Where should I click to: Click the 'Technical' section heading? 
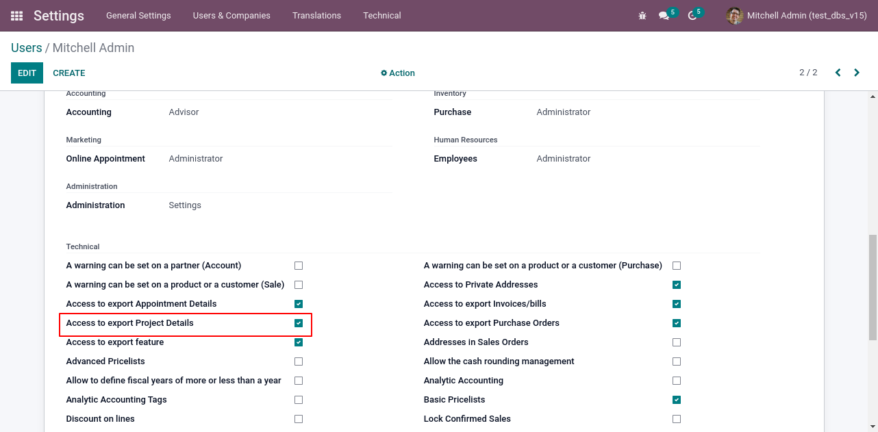[x=83, y=246]
